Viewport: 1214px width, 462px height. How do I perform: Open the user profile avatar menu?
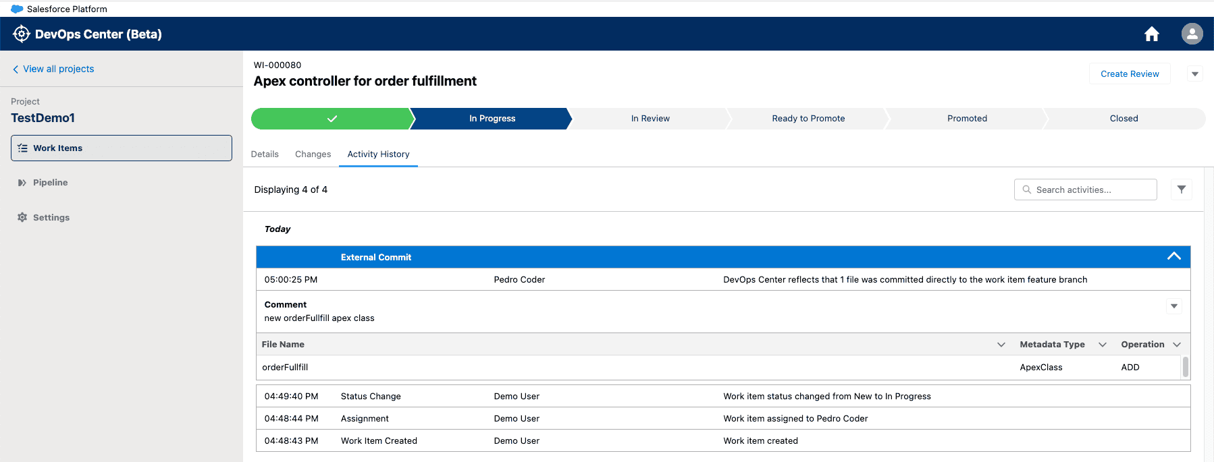pos(1192,34)
